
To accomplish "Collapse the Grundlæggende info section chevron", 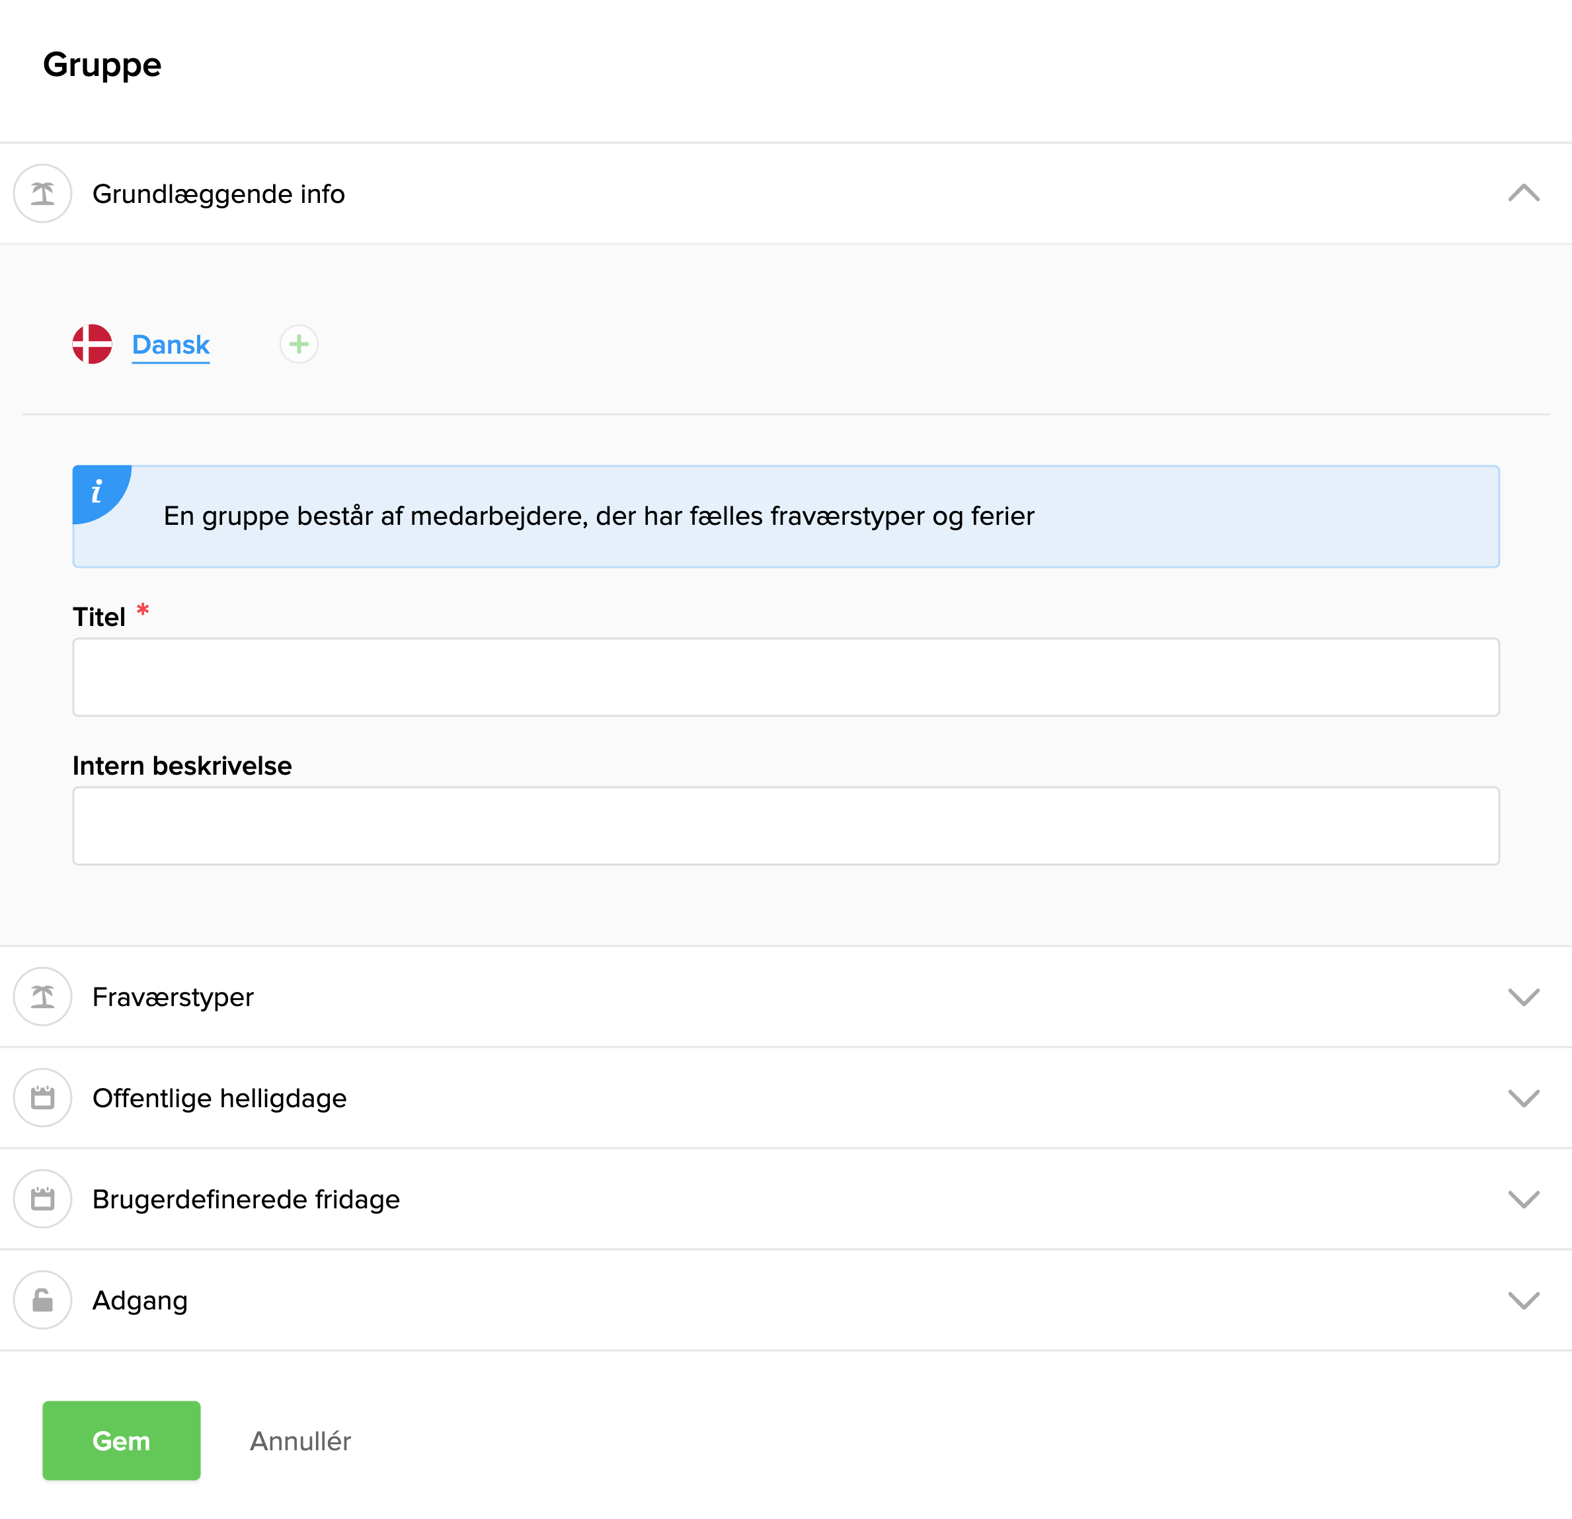I will [x=1523, y=193].
